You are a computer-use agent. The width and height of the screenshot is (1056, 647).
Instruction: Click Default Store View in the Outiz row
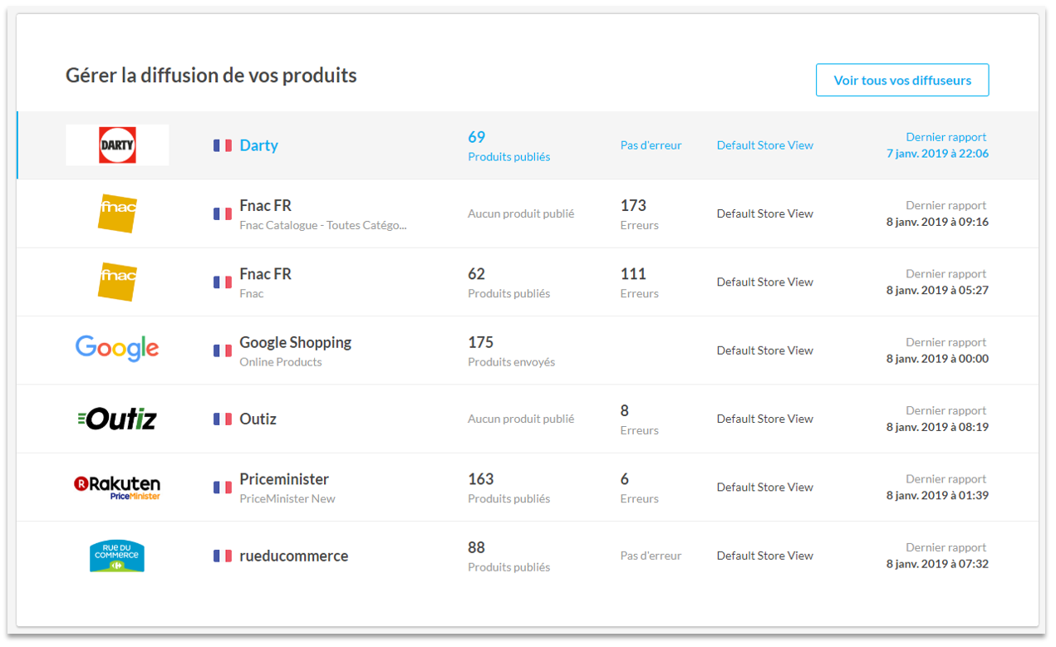pyautogui.click(x=765, y=419)
